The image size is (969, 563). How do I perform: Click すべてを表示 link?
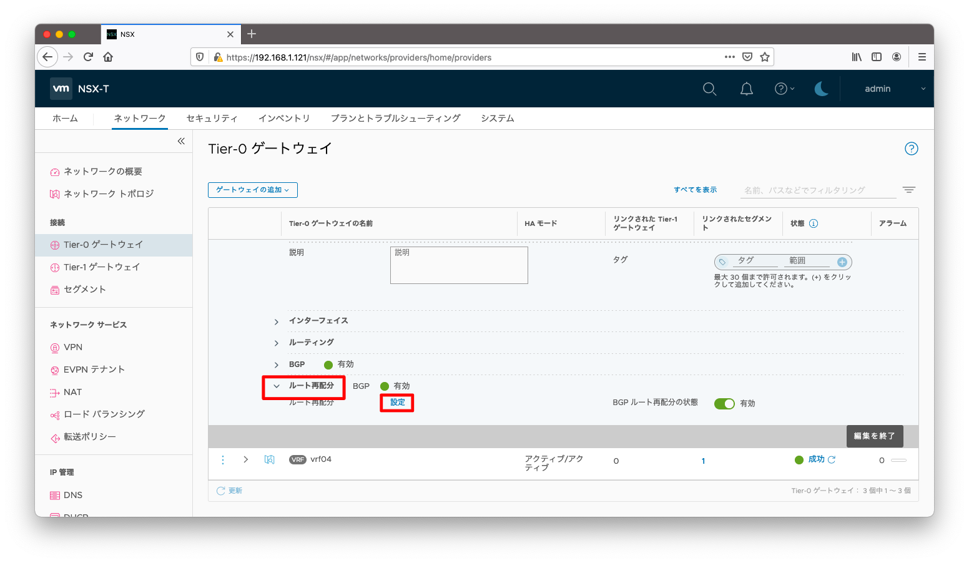pyautogui.click(x=695, y=190)
